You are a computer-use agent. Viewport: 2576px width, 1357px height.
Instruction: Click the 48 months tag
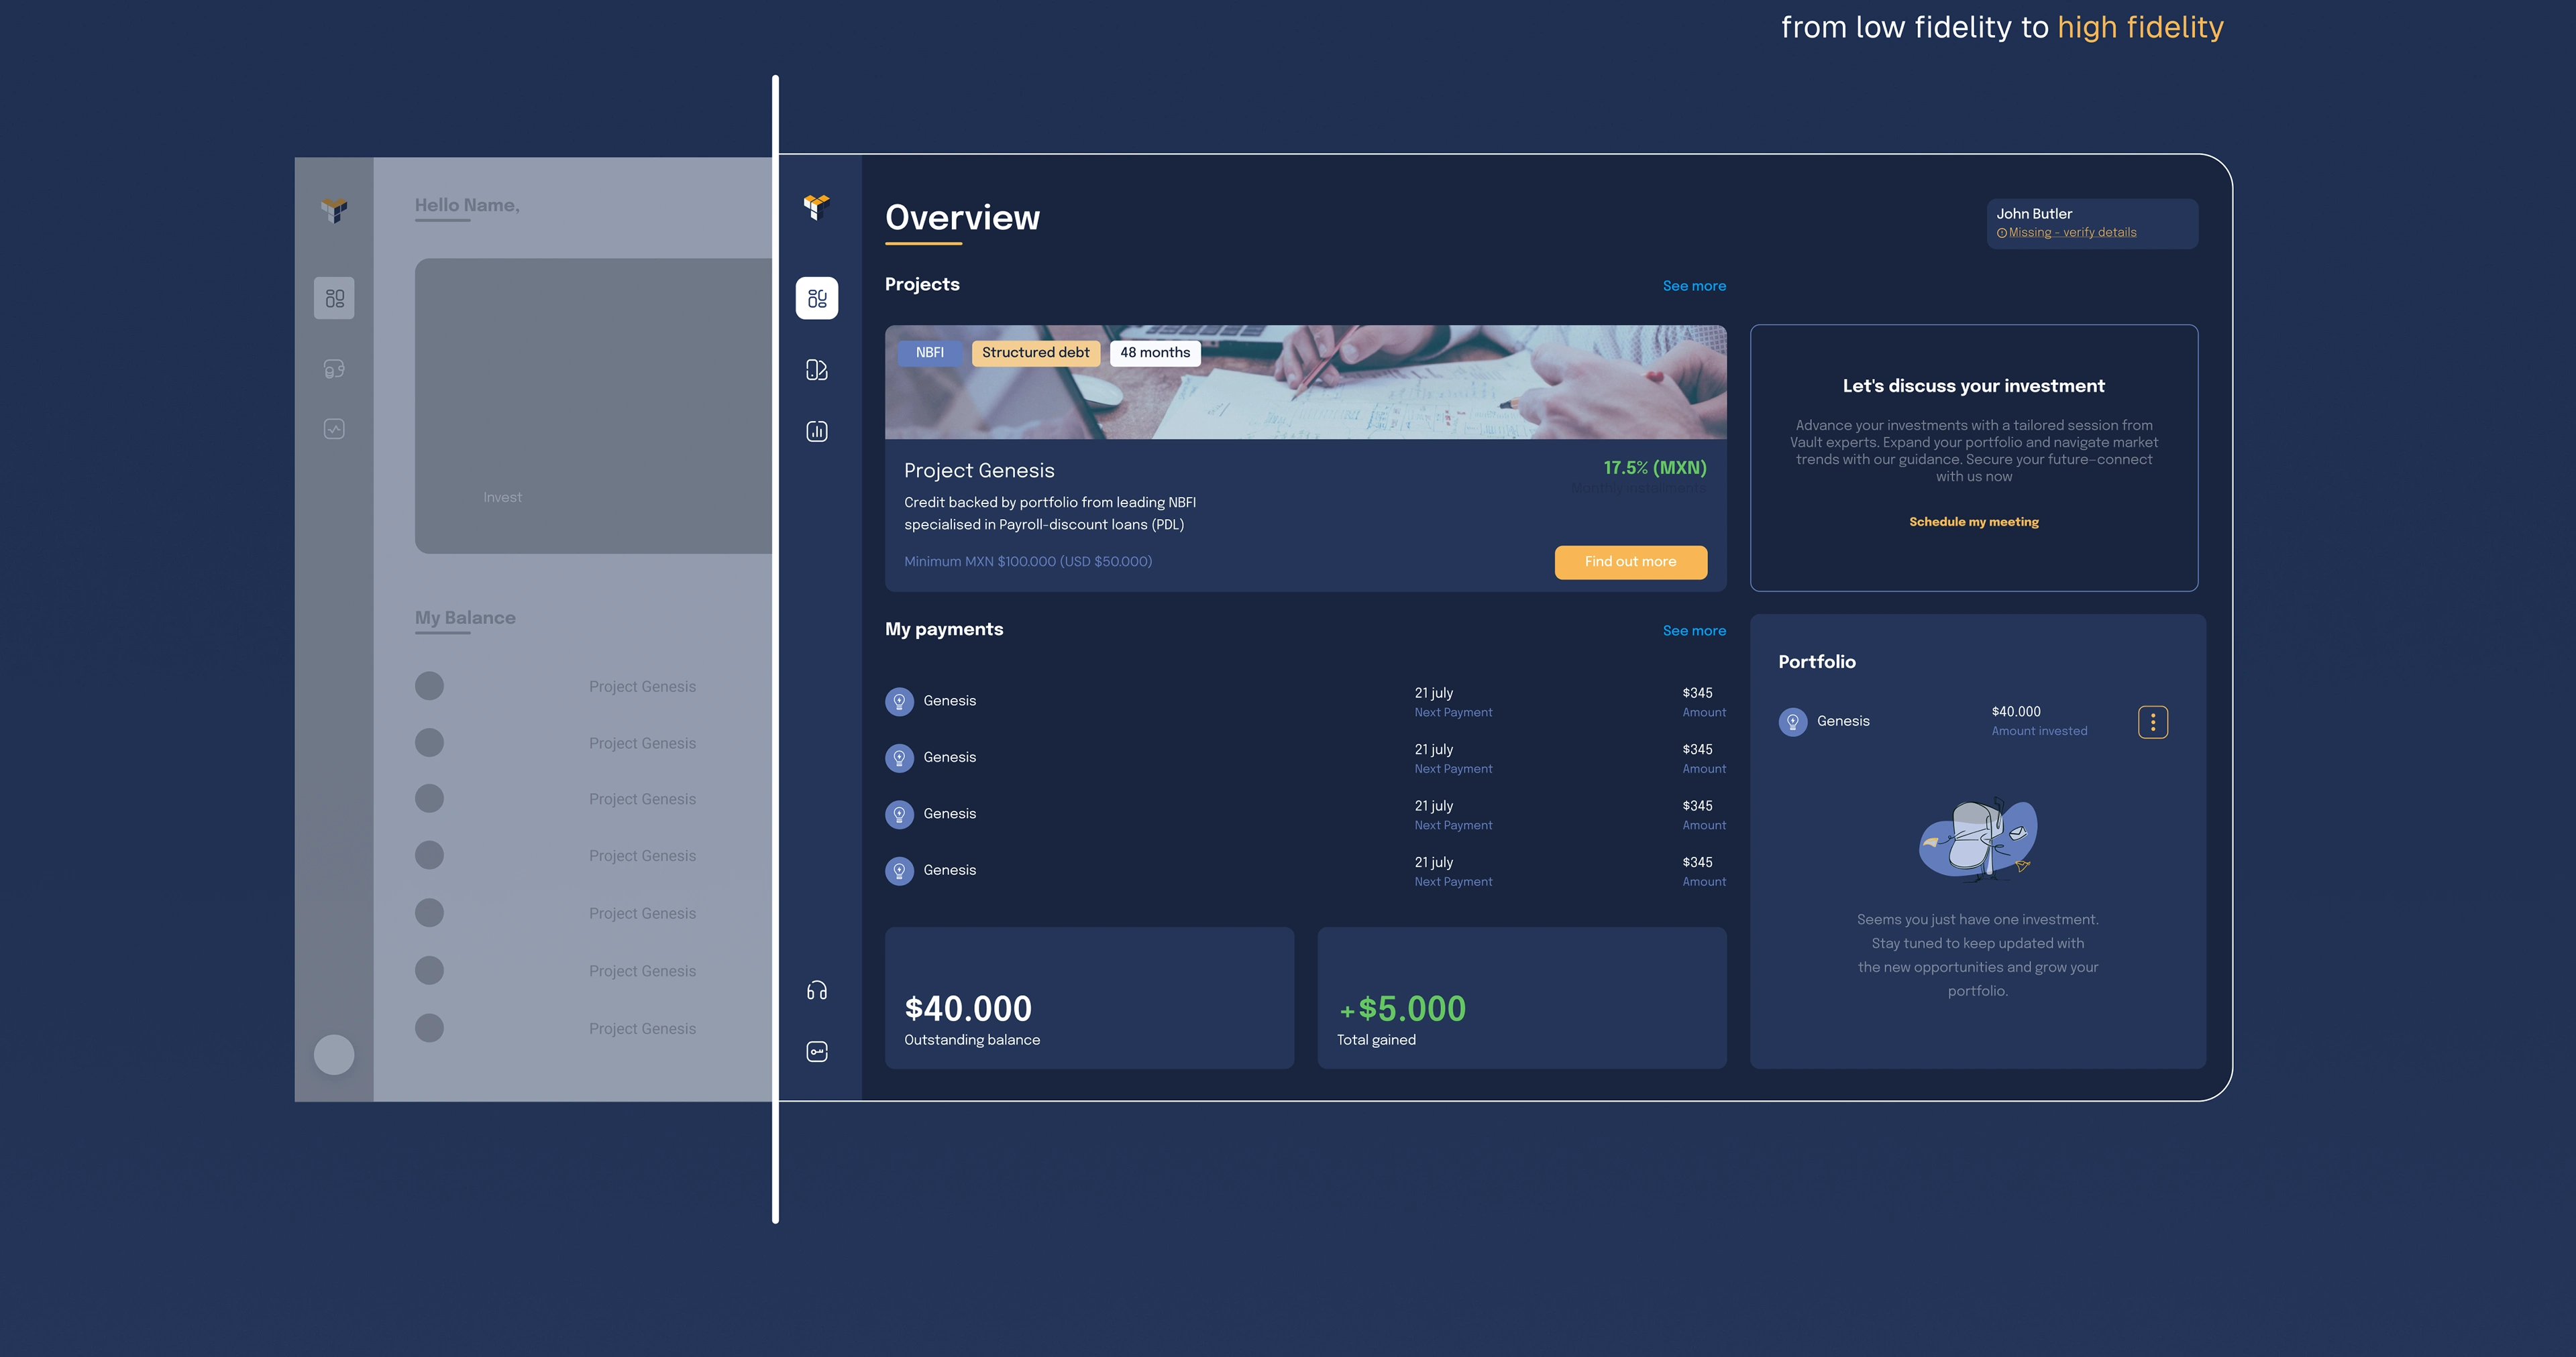tap(1154, 353)
